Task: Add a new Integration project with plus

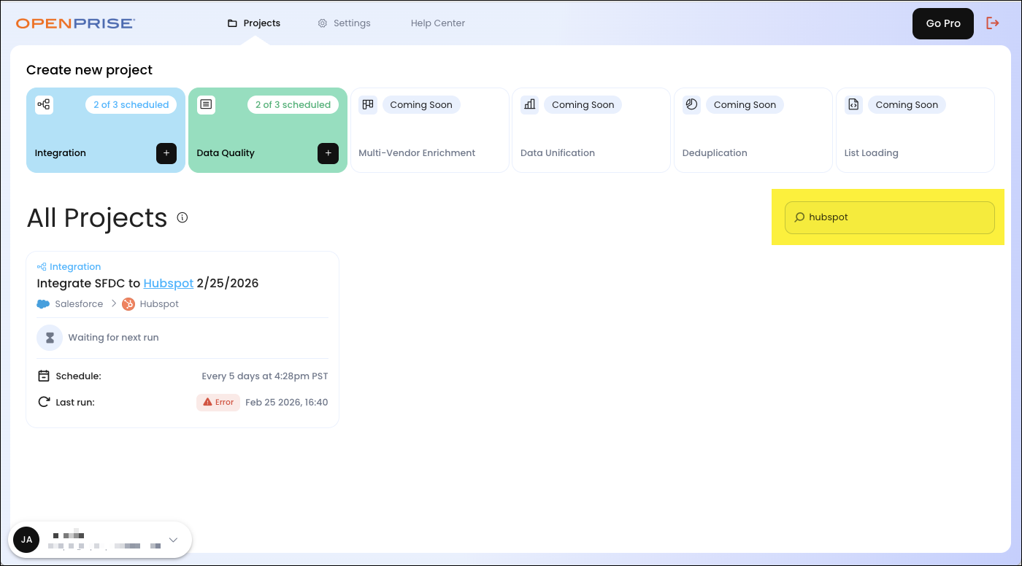Action: (x=166, y=153)
